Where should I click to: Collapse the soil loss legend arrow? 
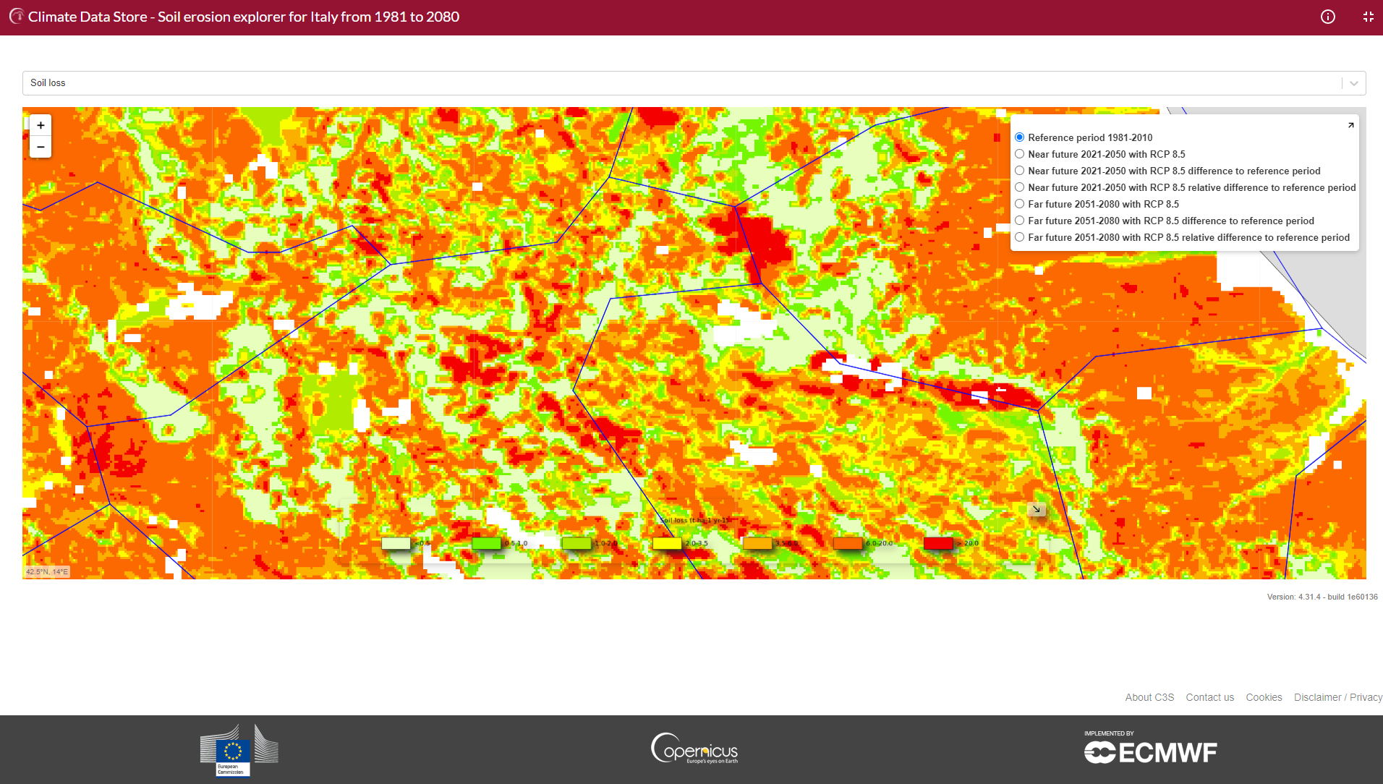coord(1037,509)
